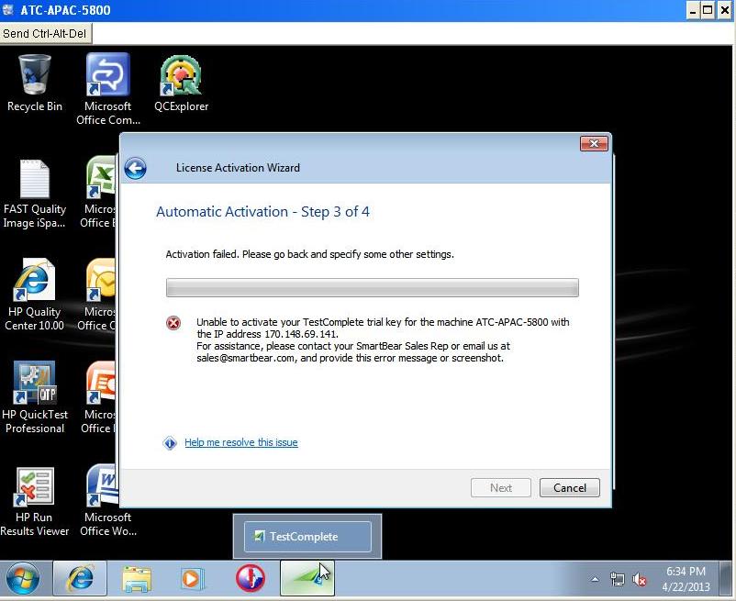This screenshot has height=601, width=736.
Task: Open the Microsoft Office Outlook shortcut behind wizard
Action: click(x=97, y=295)
